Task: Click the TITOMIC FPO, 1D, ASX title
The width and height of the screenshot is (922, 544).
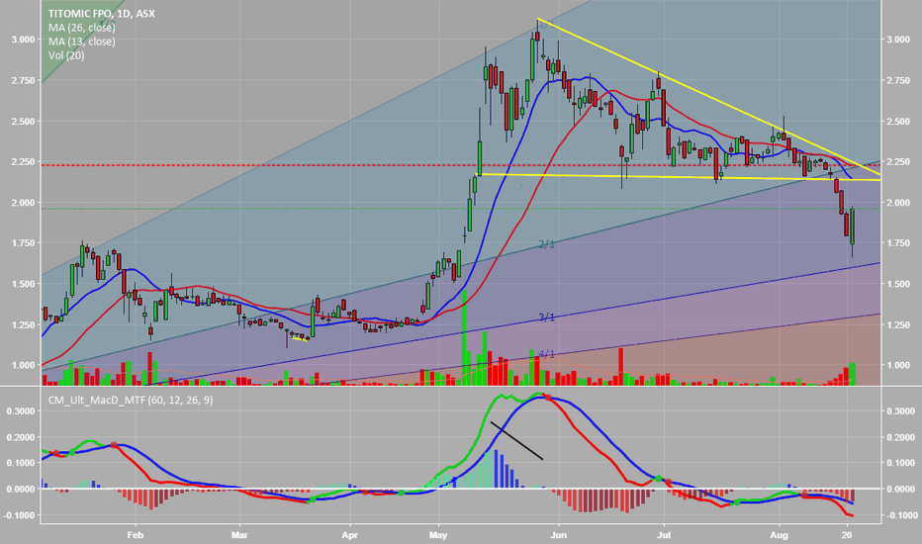Action: click(102, 13)
